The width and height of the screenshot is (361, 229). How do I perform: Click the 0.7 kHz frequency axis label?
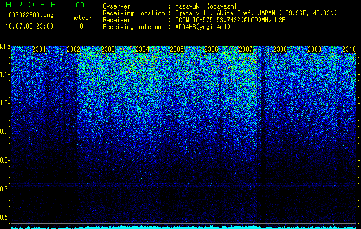coord(5,189)
